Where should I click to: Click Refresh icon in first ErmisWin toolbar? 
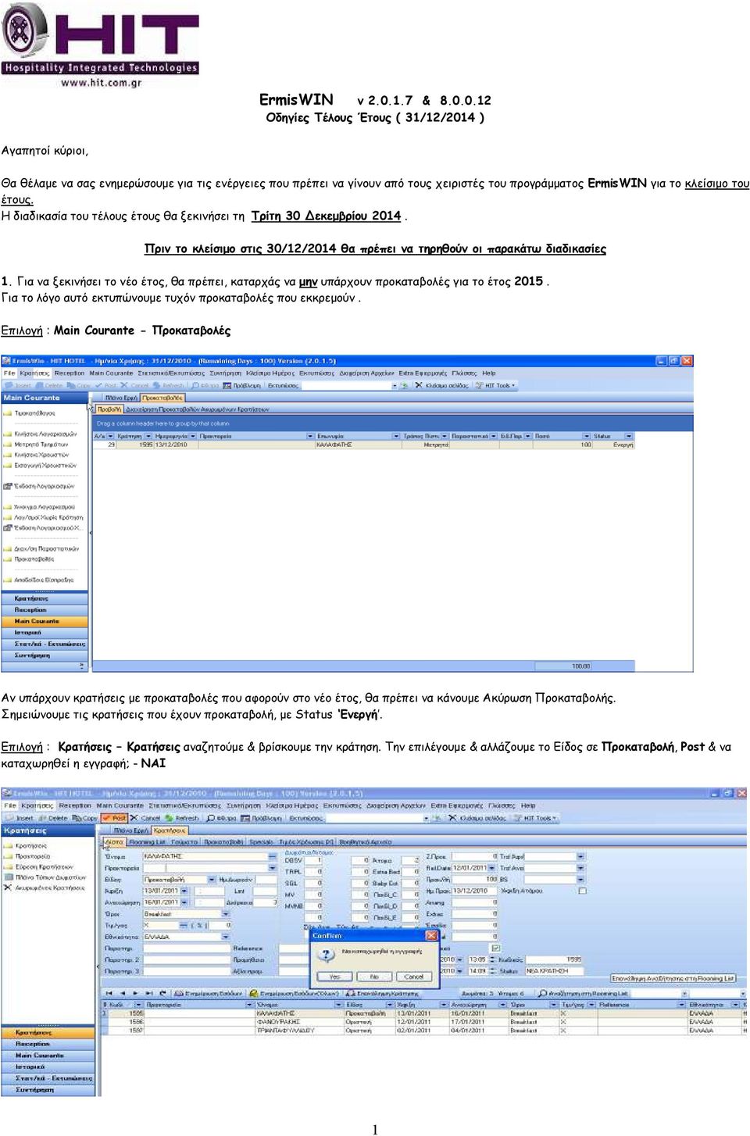[167, 385]
